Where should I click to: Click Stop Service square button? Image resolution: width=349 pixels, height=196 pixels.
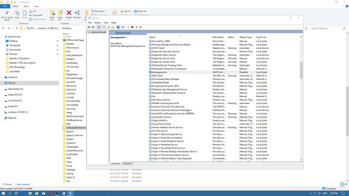(132, 27)
